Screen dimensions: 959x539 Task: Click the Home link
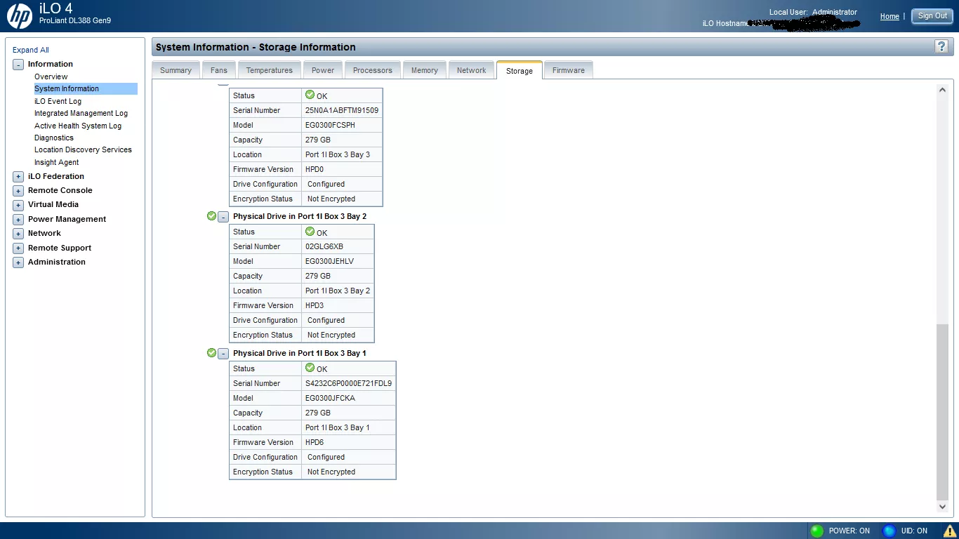(x=889, y=16)
